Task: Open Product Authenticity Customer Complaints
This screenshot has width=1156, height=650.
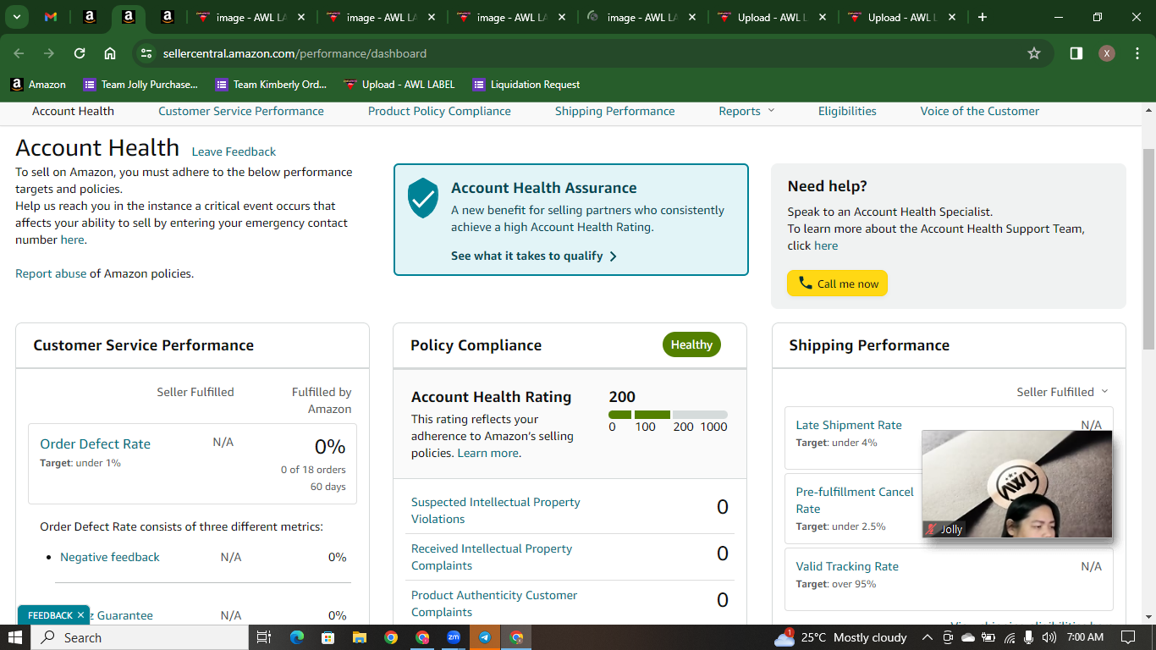Action: click(494, 603)
